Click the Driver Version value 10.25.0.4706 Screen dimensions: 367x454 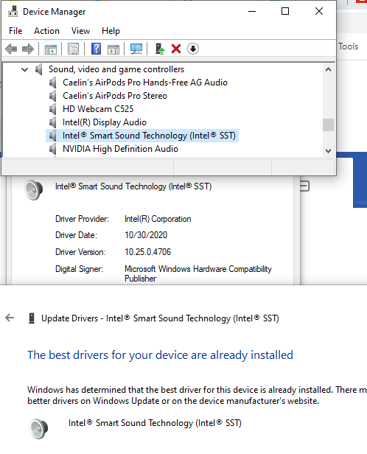pyautogui.click(x=147, y=252)
